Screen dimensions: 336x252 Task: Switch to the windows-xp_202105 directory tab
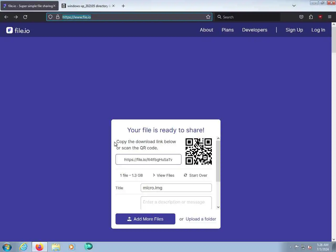pos(88,6)
